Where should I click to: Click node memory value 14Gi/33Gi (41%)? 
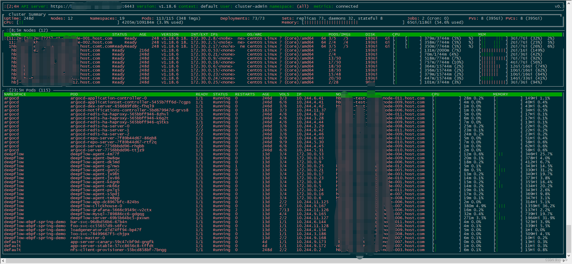[529, 78]
